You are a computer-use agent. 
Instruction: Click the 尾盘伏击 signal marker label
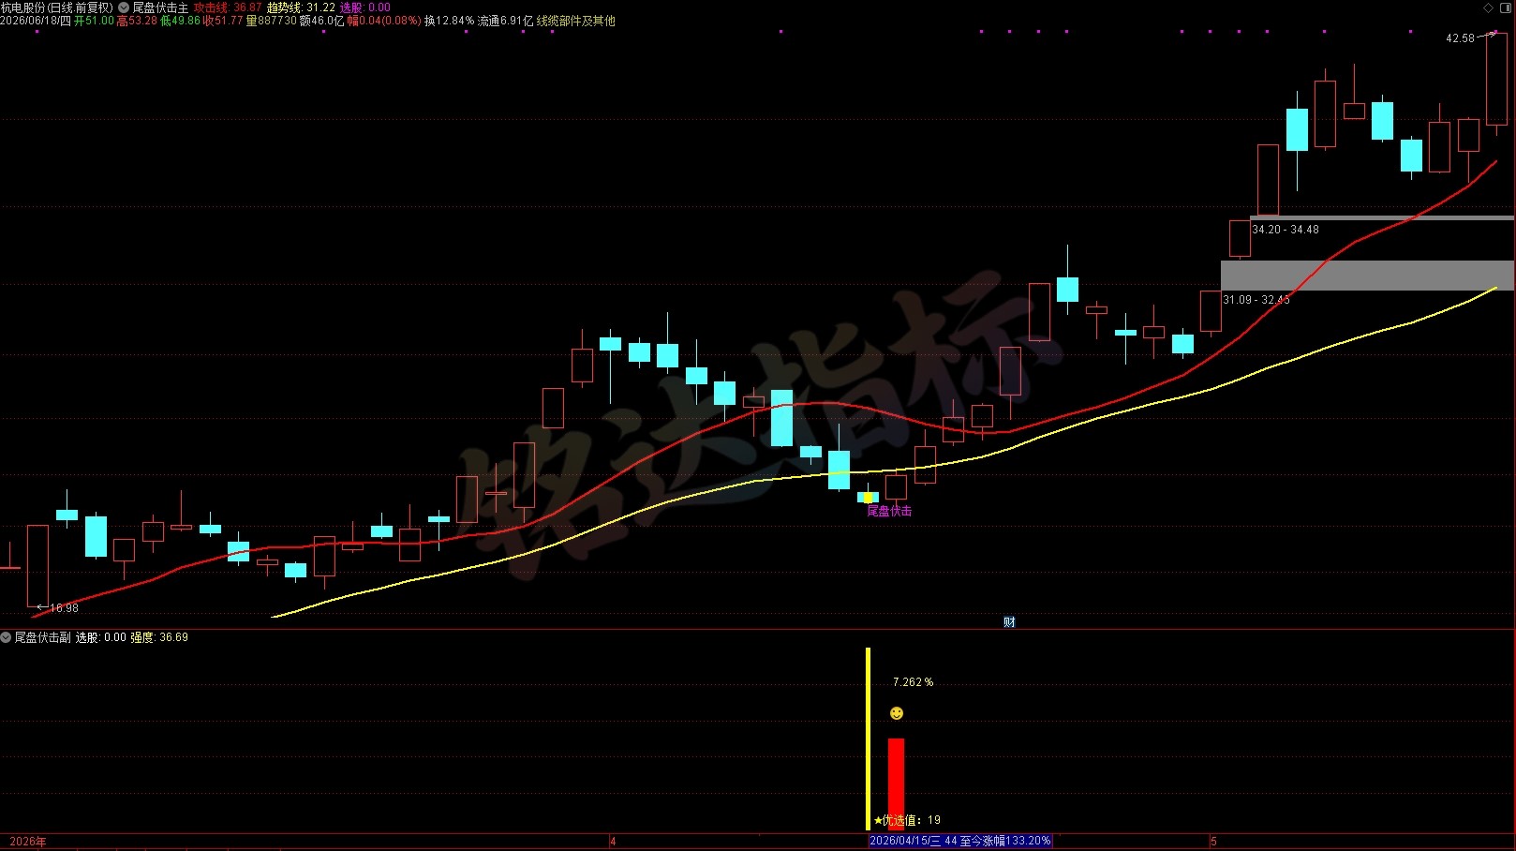tap(889, 511)
